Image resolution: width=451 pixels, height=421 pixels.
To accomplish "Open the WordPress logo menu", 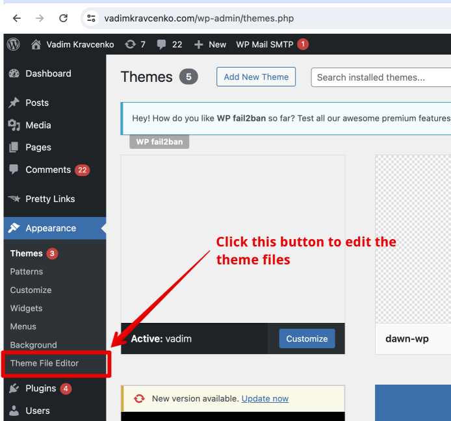I will [13, 45].
